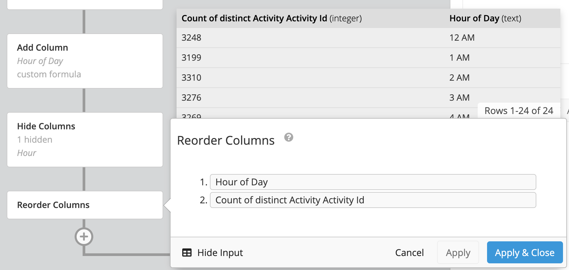Image resolution: width=569 pixels, height=270 pixels.
Task: Click the cell with value 3199
Action: pos(191,58)
